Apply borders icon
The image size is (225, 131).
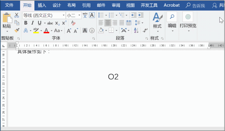(111, 30)
